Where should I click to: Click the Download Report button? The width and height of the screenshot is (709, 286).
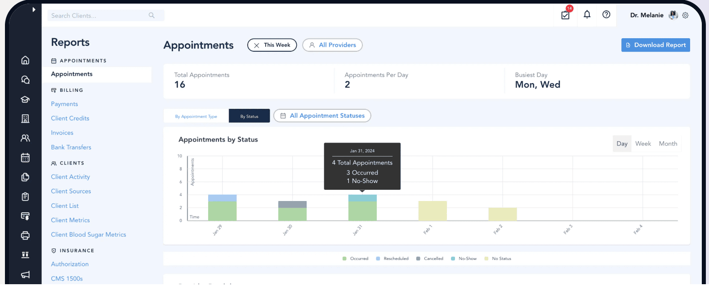pos(655,45)
